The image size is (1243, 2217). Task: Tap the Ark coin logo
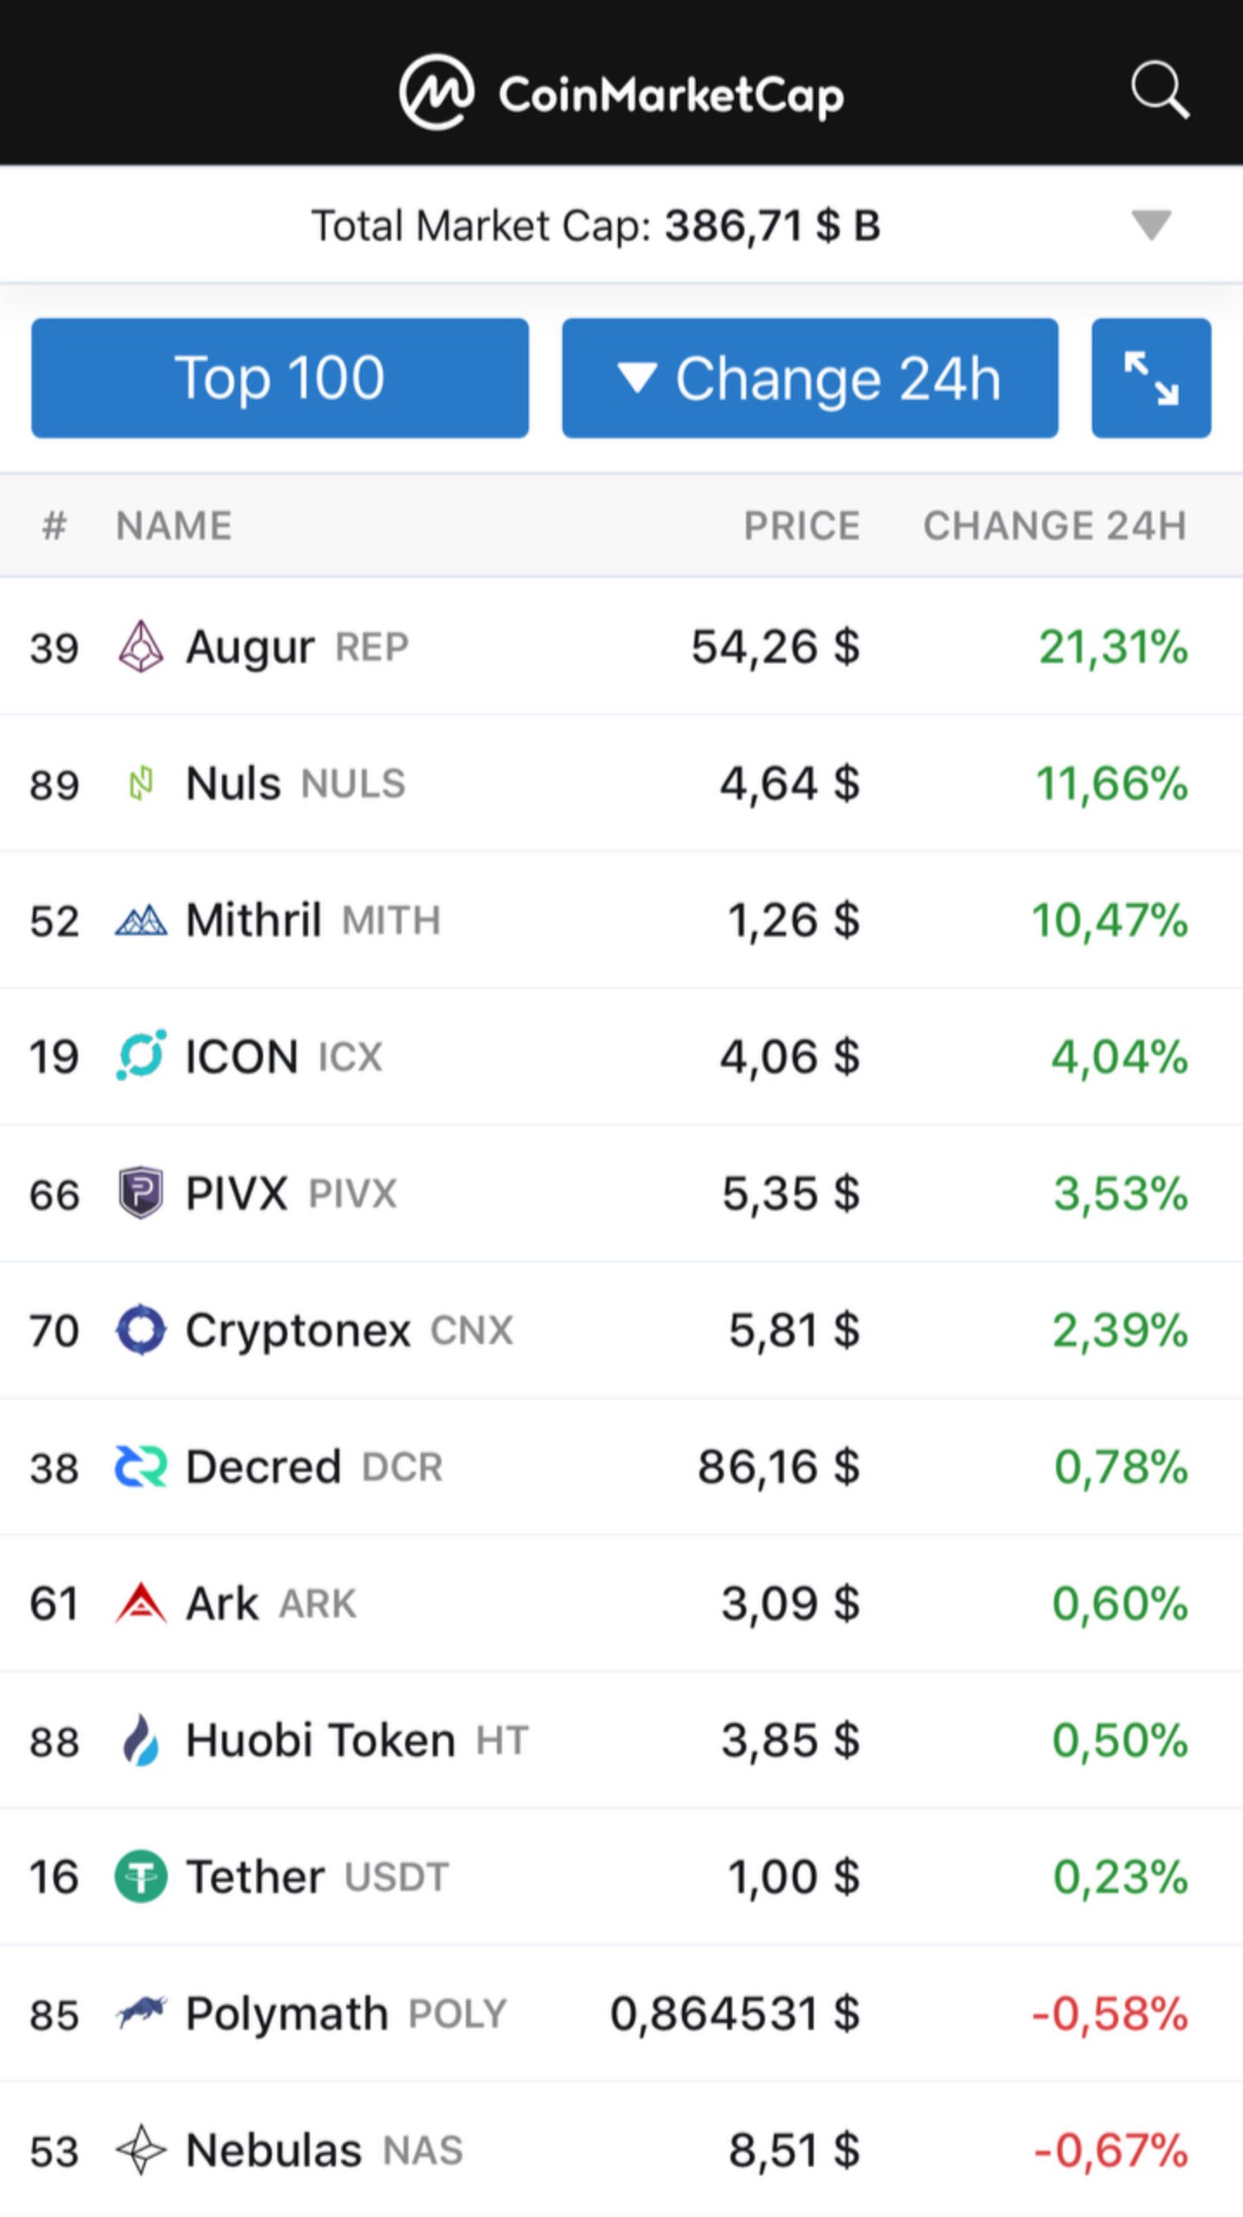[x=140, y=1603]
